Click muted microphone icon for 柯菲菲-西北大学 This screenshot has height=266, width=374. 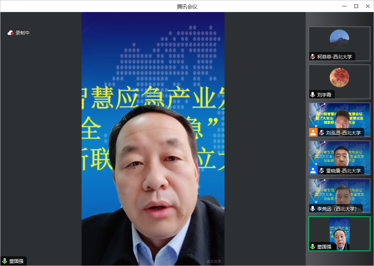pos(313,57)
